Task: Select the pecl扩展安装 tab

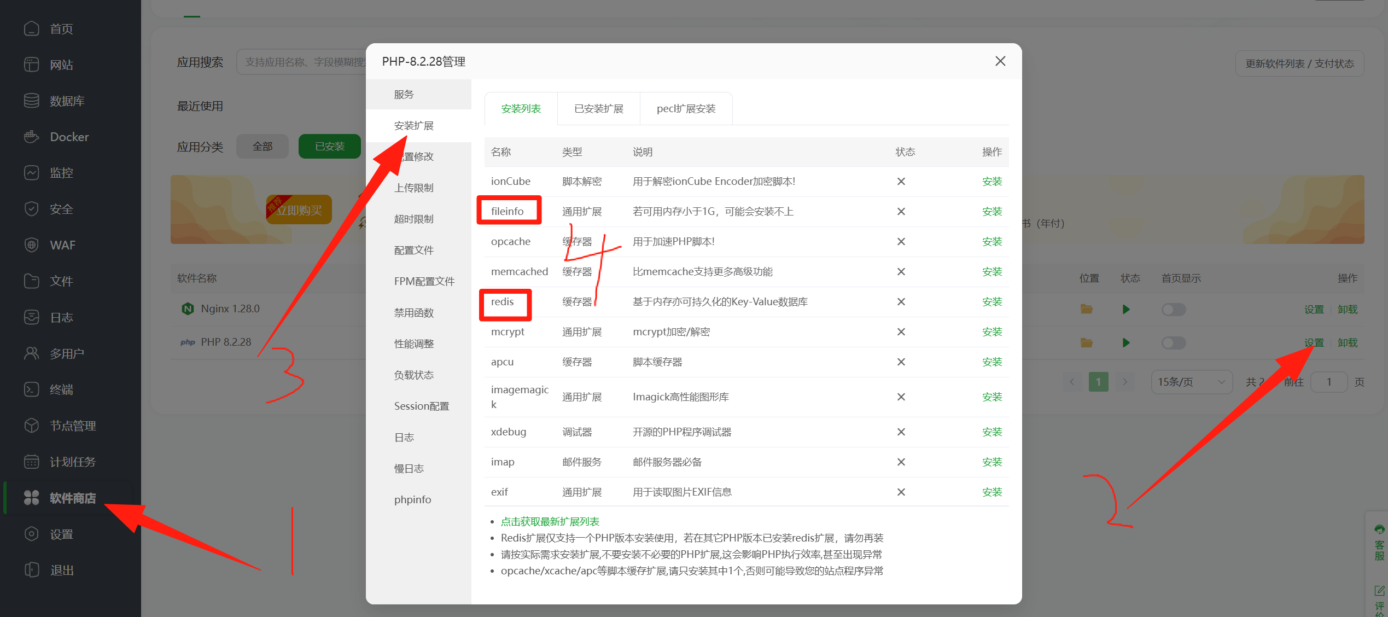Action: [686, 109]
